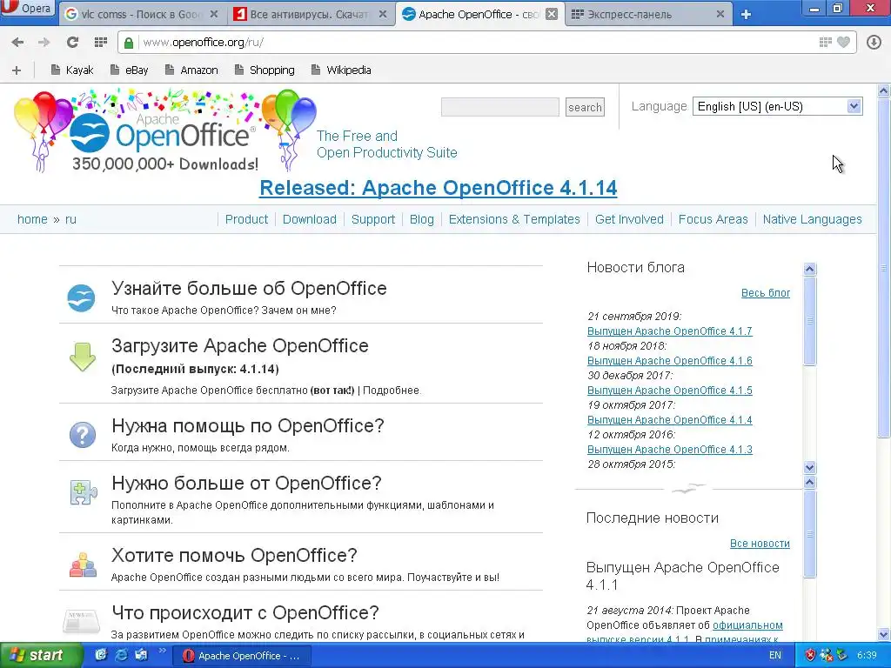Open the Amazon bookmark
Viewport: 891px width, 668px height.
pos(191,70)
